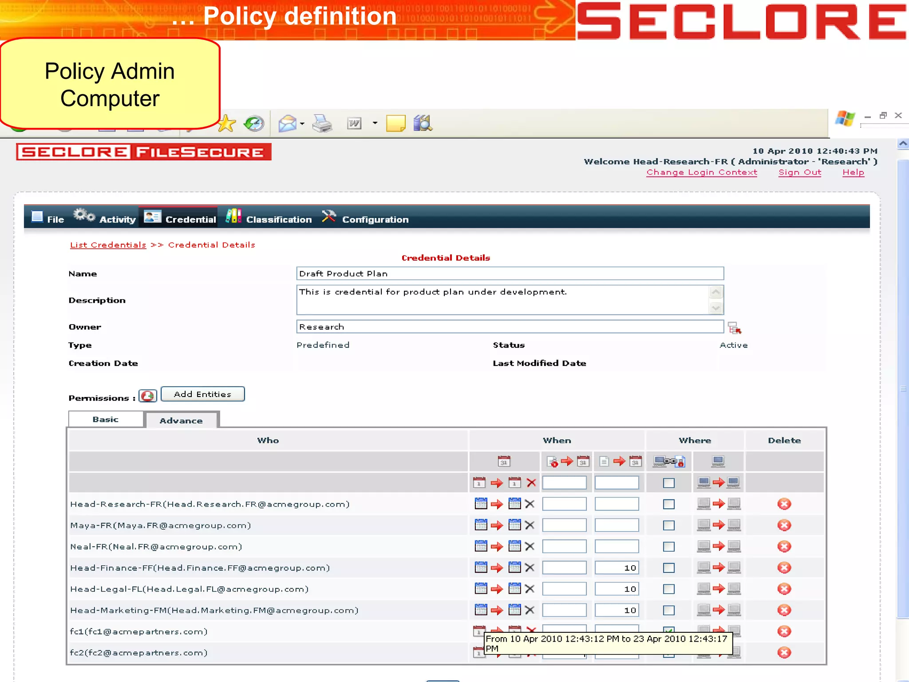Click the Research books toolbar icon
This screenshot has width=909, height=682.
point(423,123)
